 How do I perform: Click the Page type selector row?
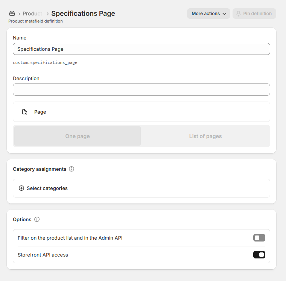click(141, 112)
